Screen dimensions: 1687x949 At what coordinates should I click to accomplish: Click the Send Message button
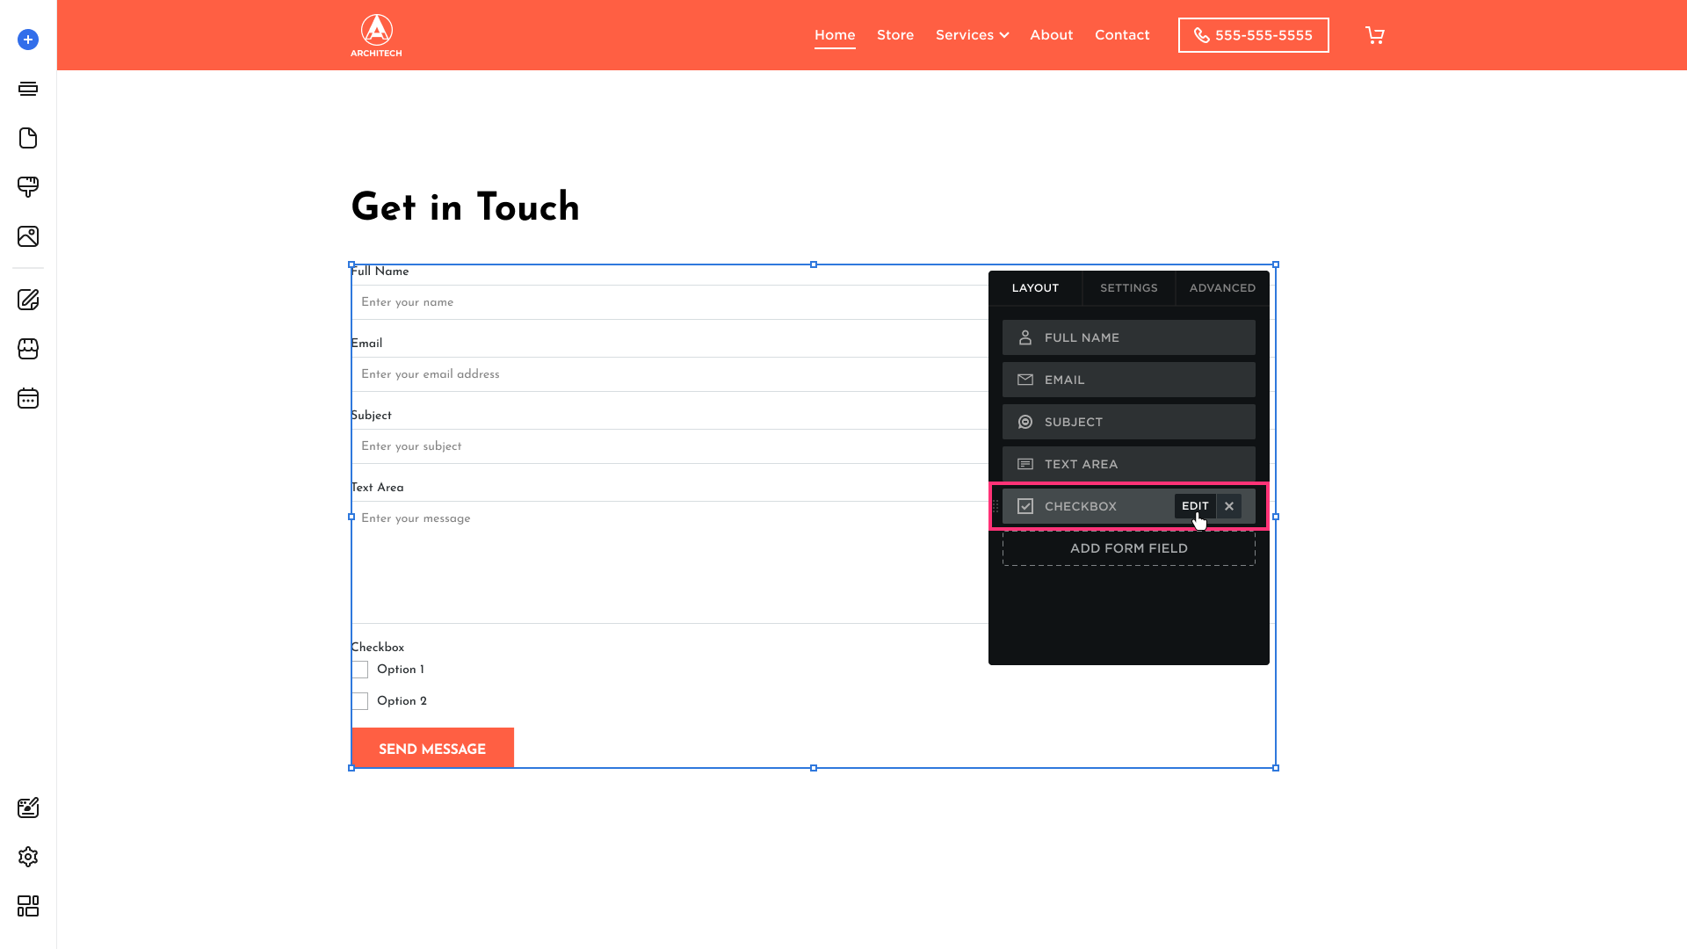coord(432,749)
